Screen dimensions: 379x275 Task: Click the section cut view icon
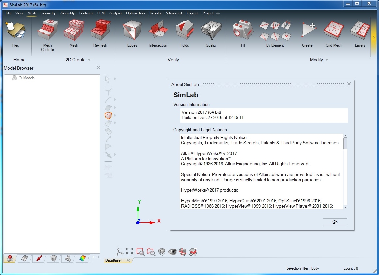(x=183, y=252)
